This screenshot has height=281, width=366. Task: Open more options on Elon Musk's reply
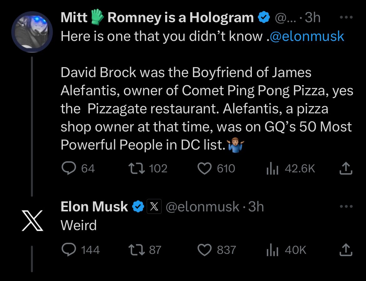pyautogui.click(x=346, y=207)
